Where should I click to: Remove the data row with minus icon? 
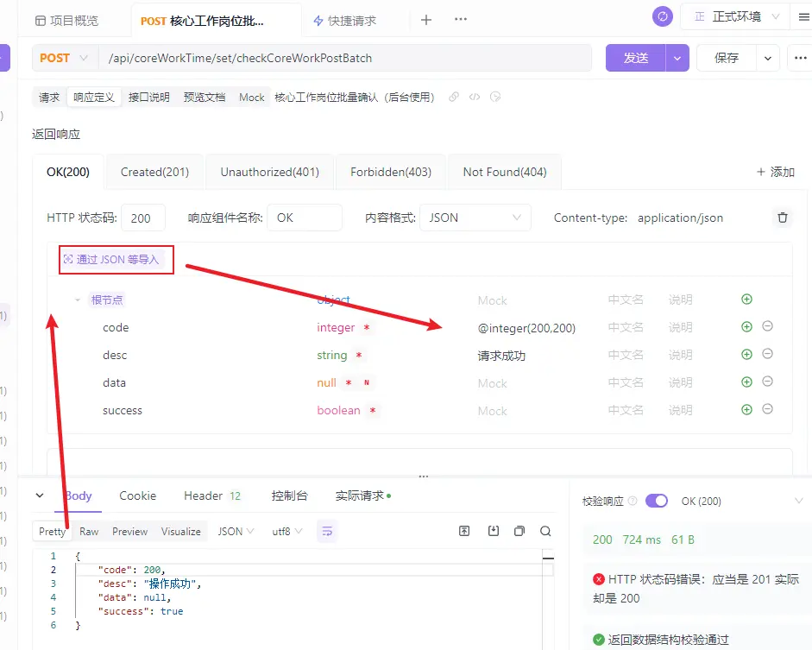[767, 382]
